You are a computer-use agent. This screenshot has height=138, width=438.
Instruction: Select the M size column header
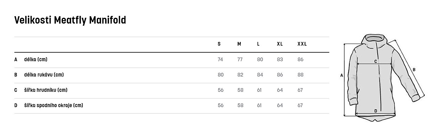(239, 44)
